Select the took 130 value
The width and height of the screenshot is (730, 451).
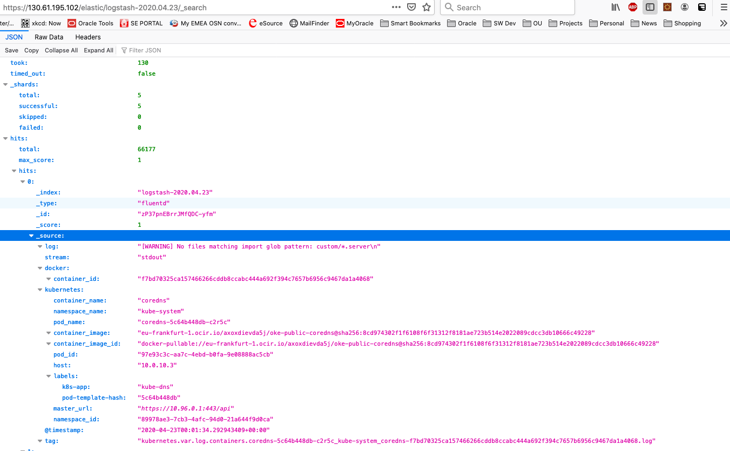pyautogui.click(x=143, y=63)
